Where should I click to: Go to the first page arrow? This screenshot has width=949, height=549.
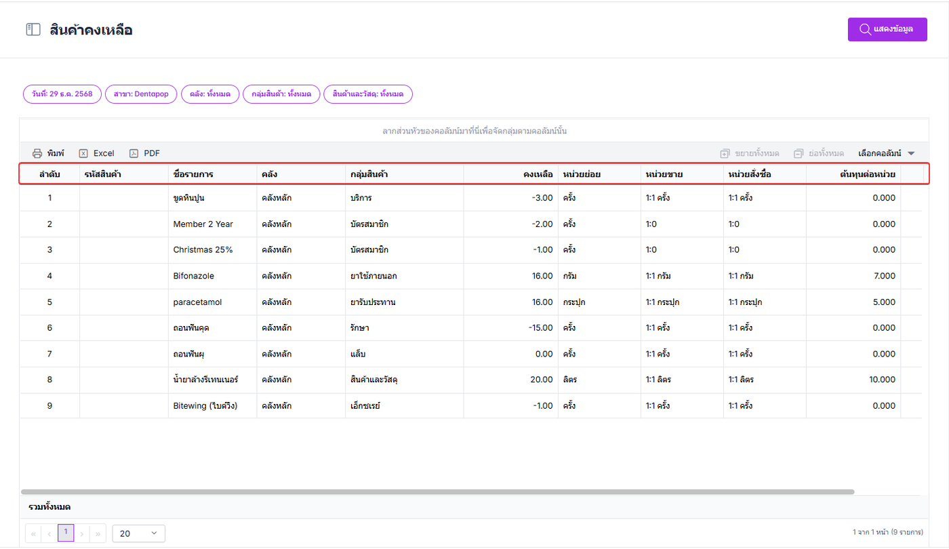click(34, 533)
